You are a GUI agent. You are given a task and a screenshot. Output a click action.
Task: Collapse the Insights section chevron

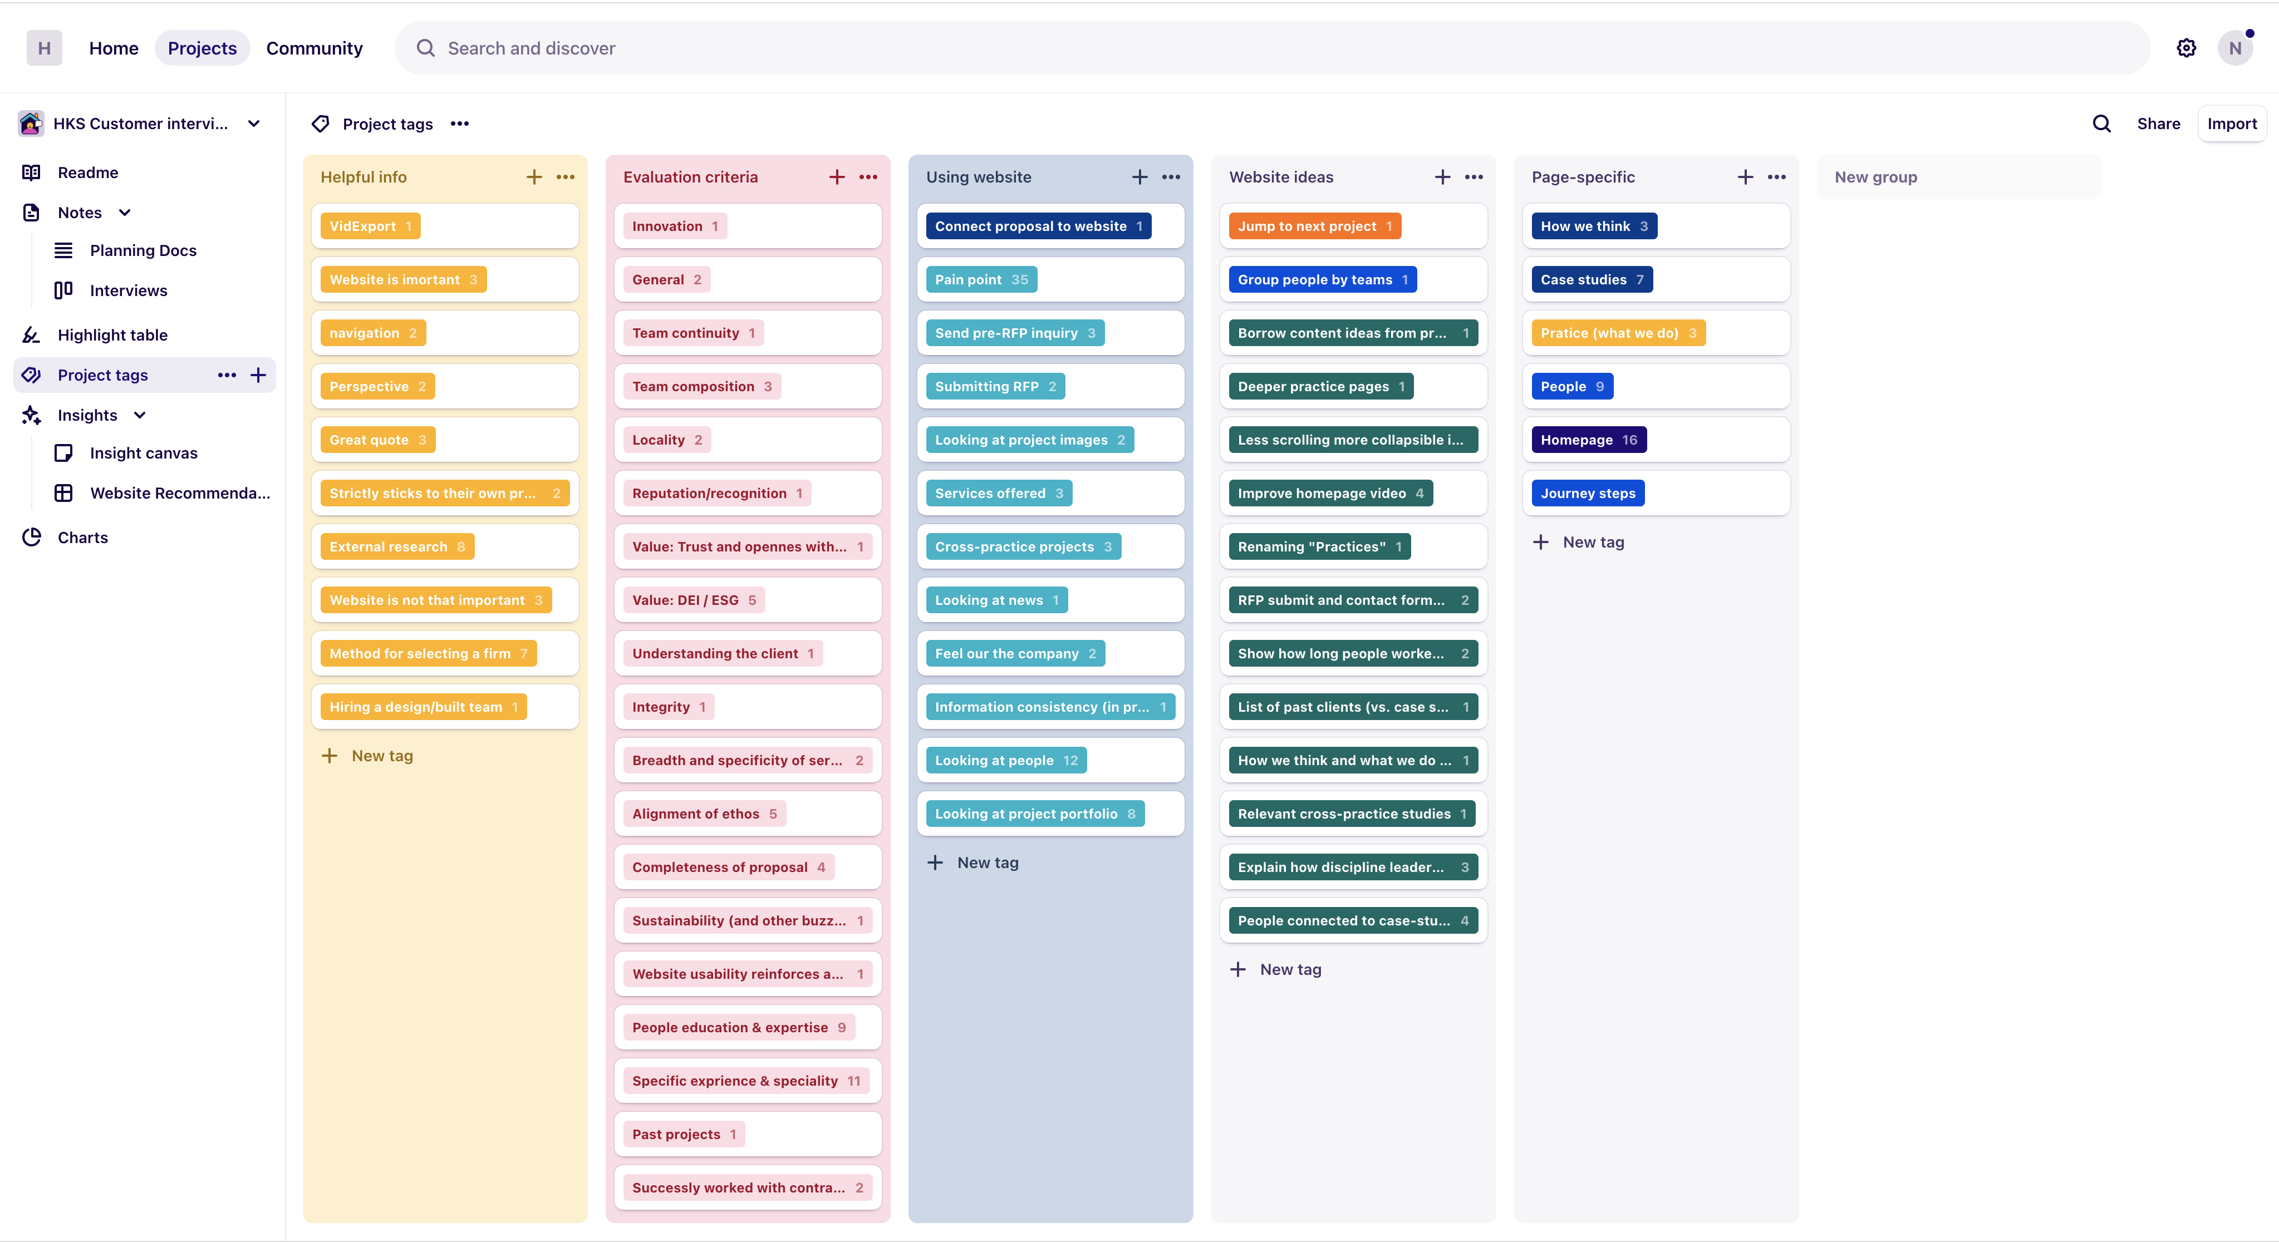coord(140,415)
